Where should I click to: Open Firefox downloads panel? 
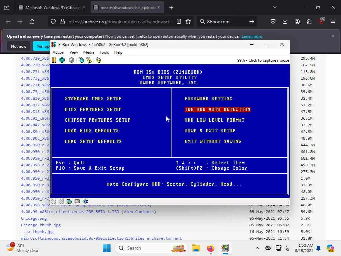pyautogui.click(x=285, y=22)
